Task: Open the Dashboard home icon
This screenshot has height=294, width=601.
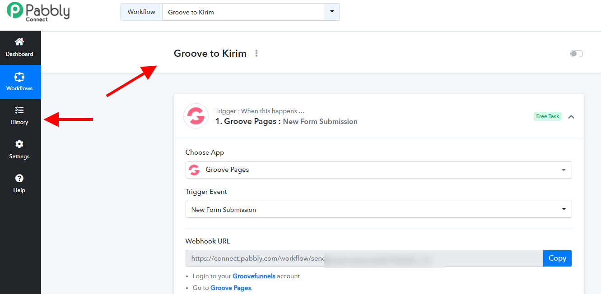Action: point(19,42)
